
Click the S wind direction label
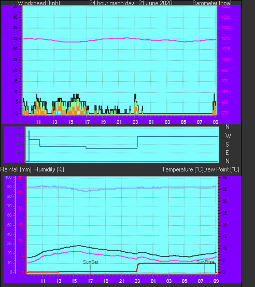coord(227,145)
